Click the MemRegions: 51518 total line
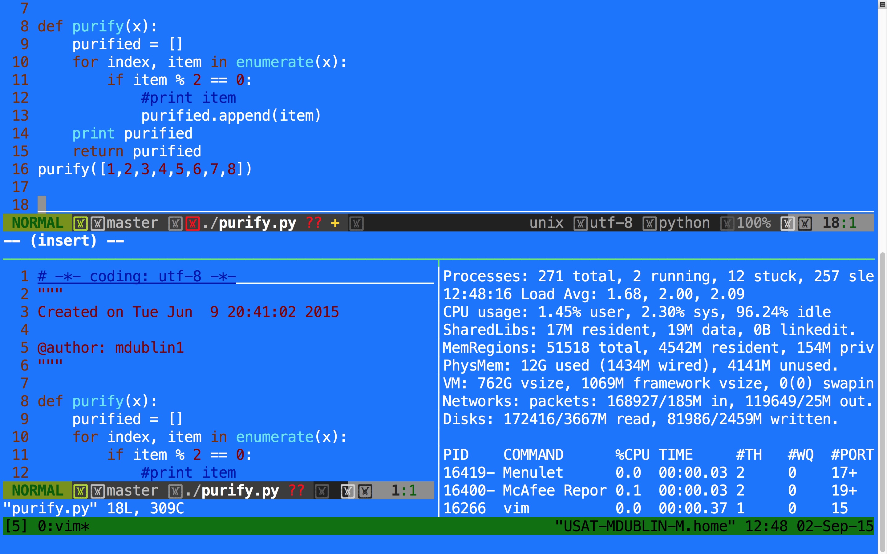The width and height of the screenshot is (887, 554). click(658, 348)
